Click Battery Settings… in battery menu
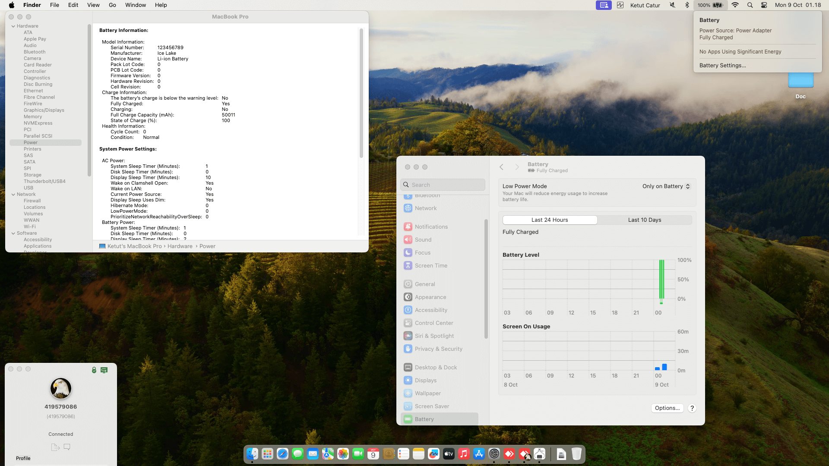Screen dimensions: 829x466 [722, 66]
